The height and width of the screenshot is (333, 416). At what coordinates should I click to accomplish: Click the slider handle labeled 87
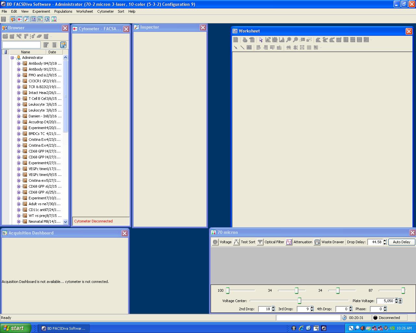pos(403,290)
